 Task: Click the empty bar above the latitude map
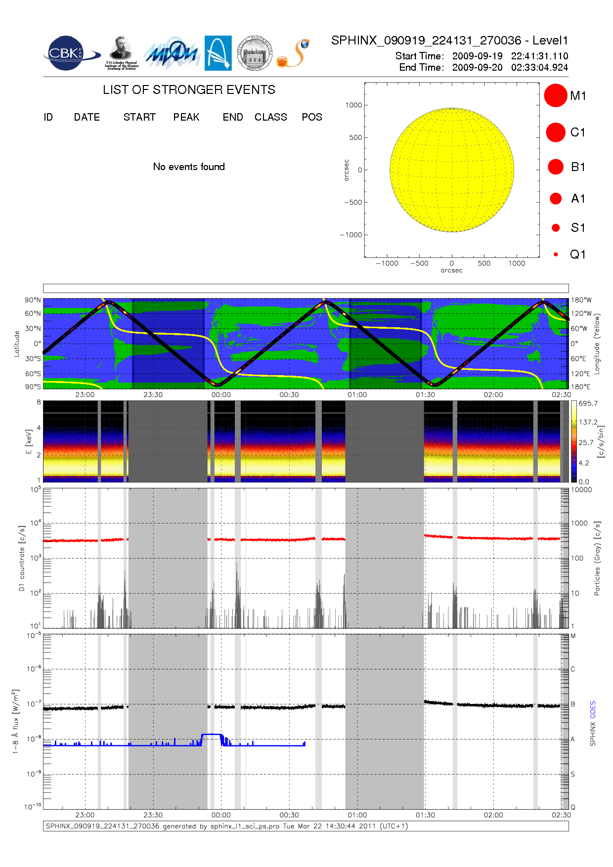(306, 288)
